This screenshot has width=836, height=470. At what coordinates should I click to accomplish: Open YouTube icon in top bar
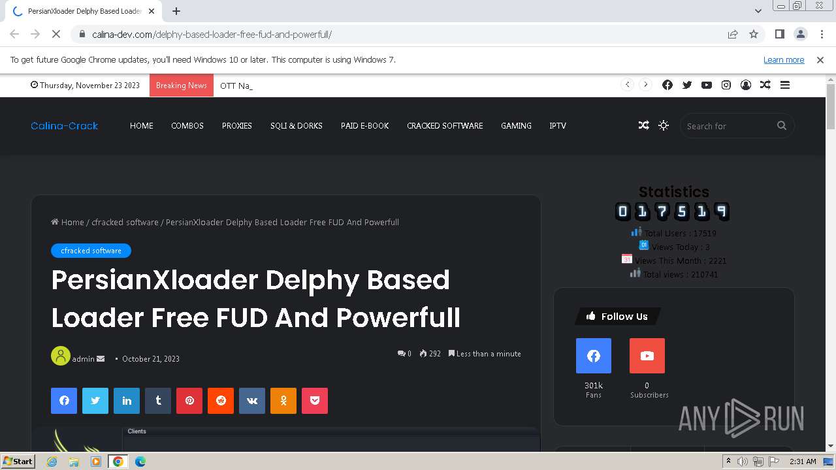click(707, 85)
